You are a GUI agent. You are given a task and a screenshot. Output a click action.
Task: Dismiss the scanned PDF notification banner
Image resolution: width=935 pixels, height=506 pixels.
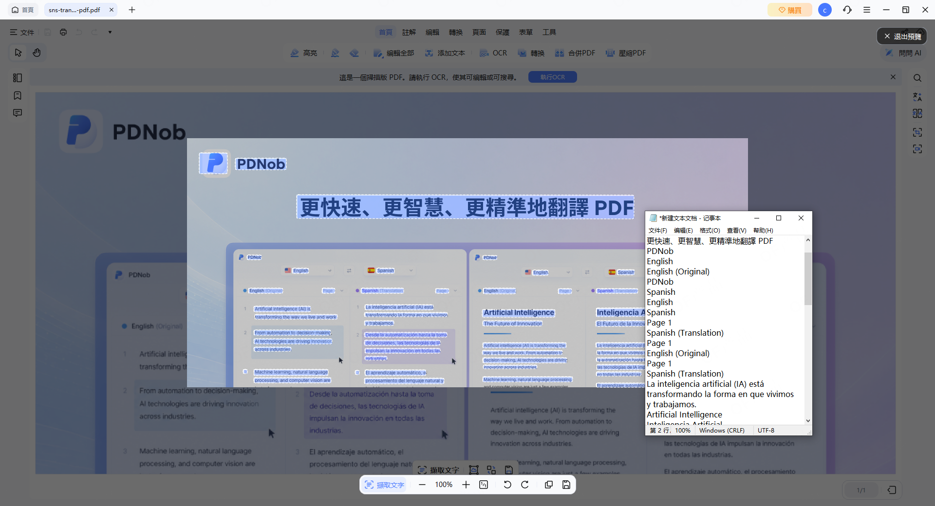893,77
